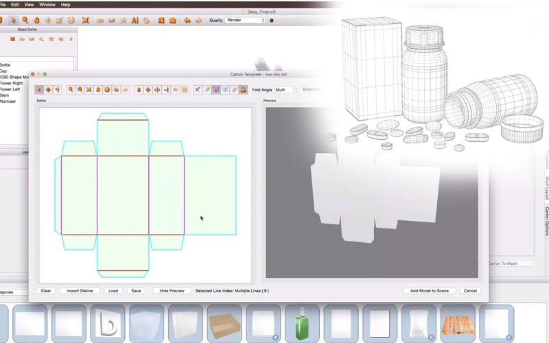Open the Edit menu

15,5
